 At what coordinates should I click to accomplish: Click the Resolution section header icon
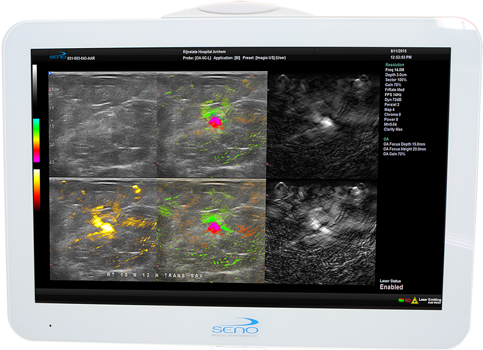394,65
